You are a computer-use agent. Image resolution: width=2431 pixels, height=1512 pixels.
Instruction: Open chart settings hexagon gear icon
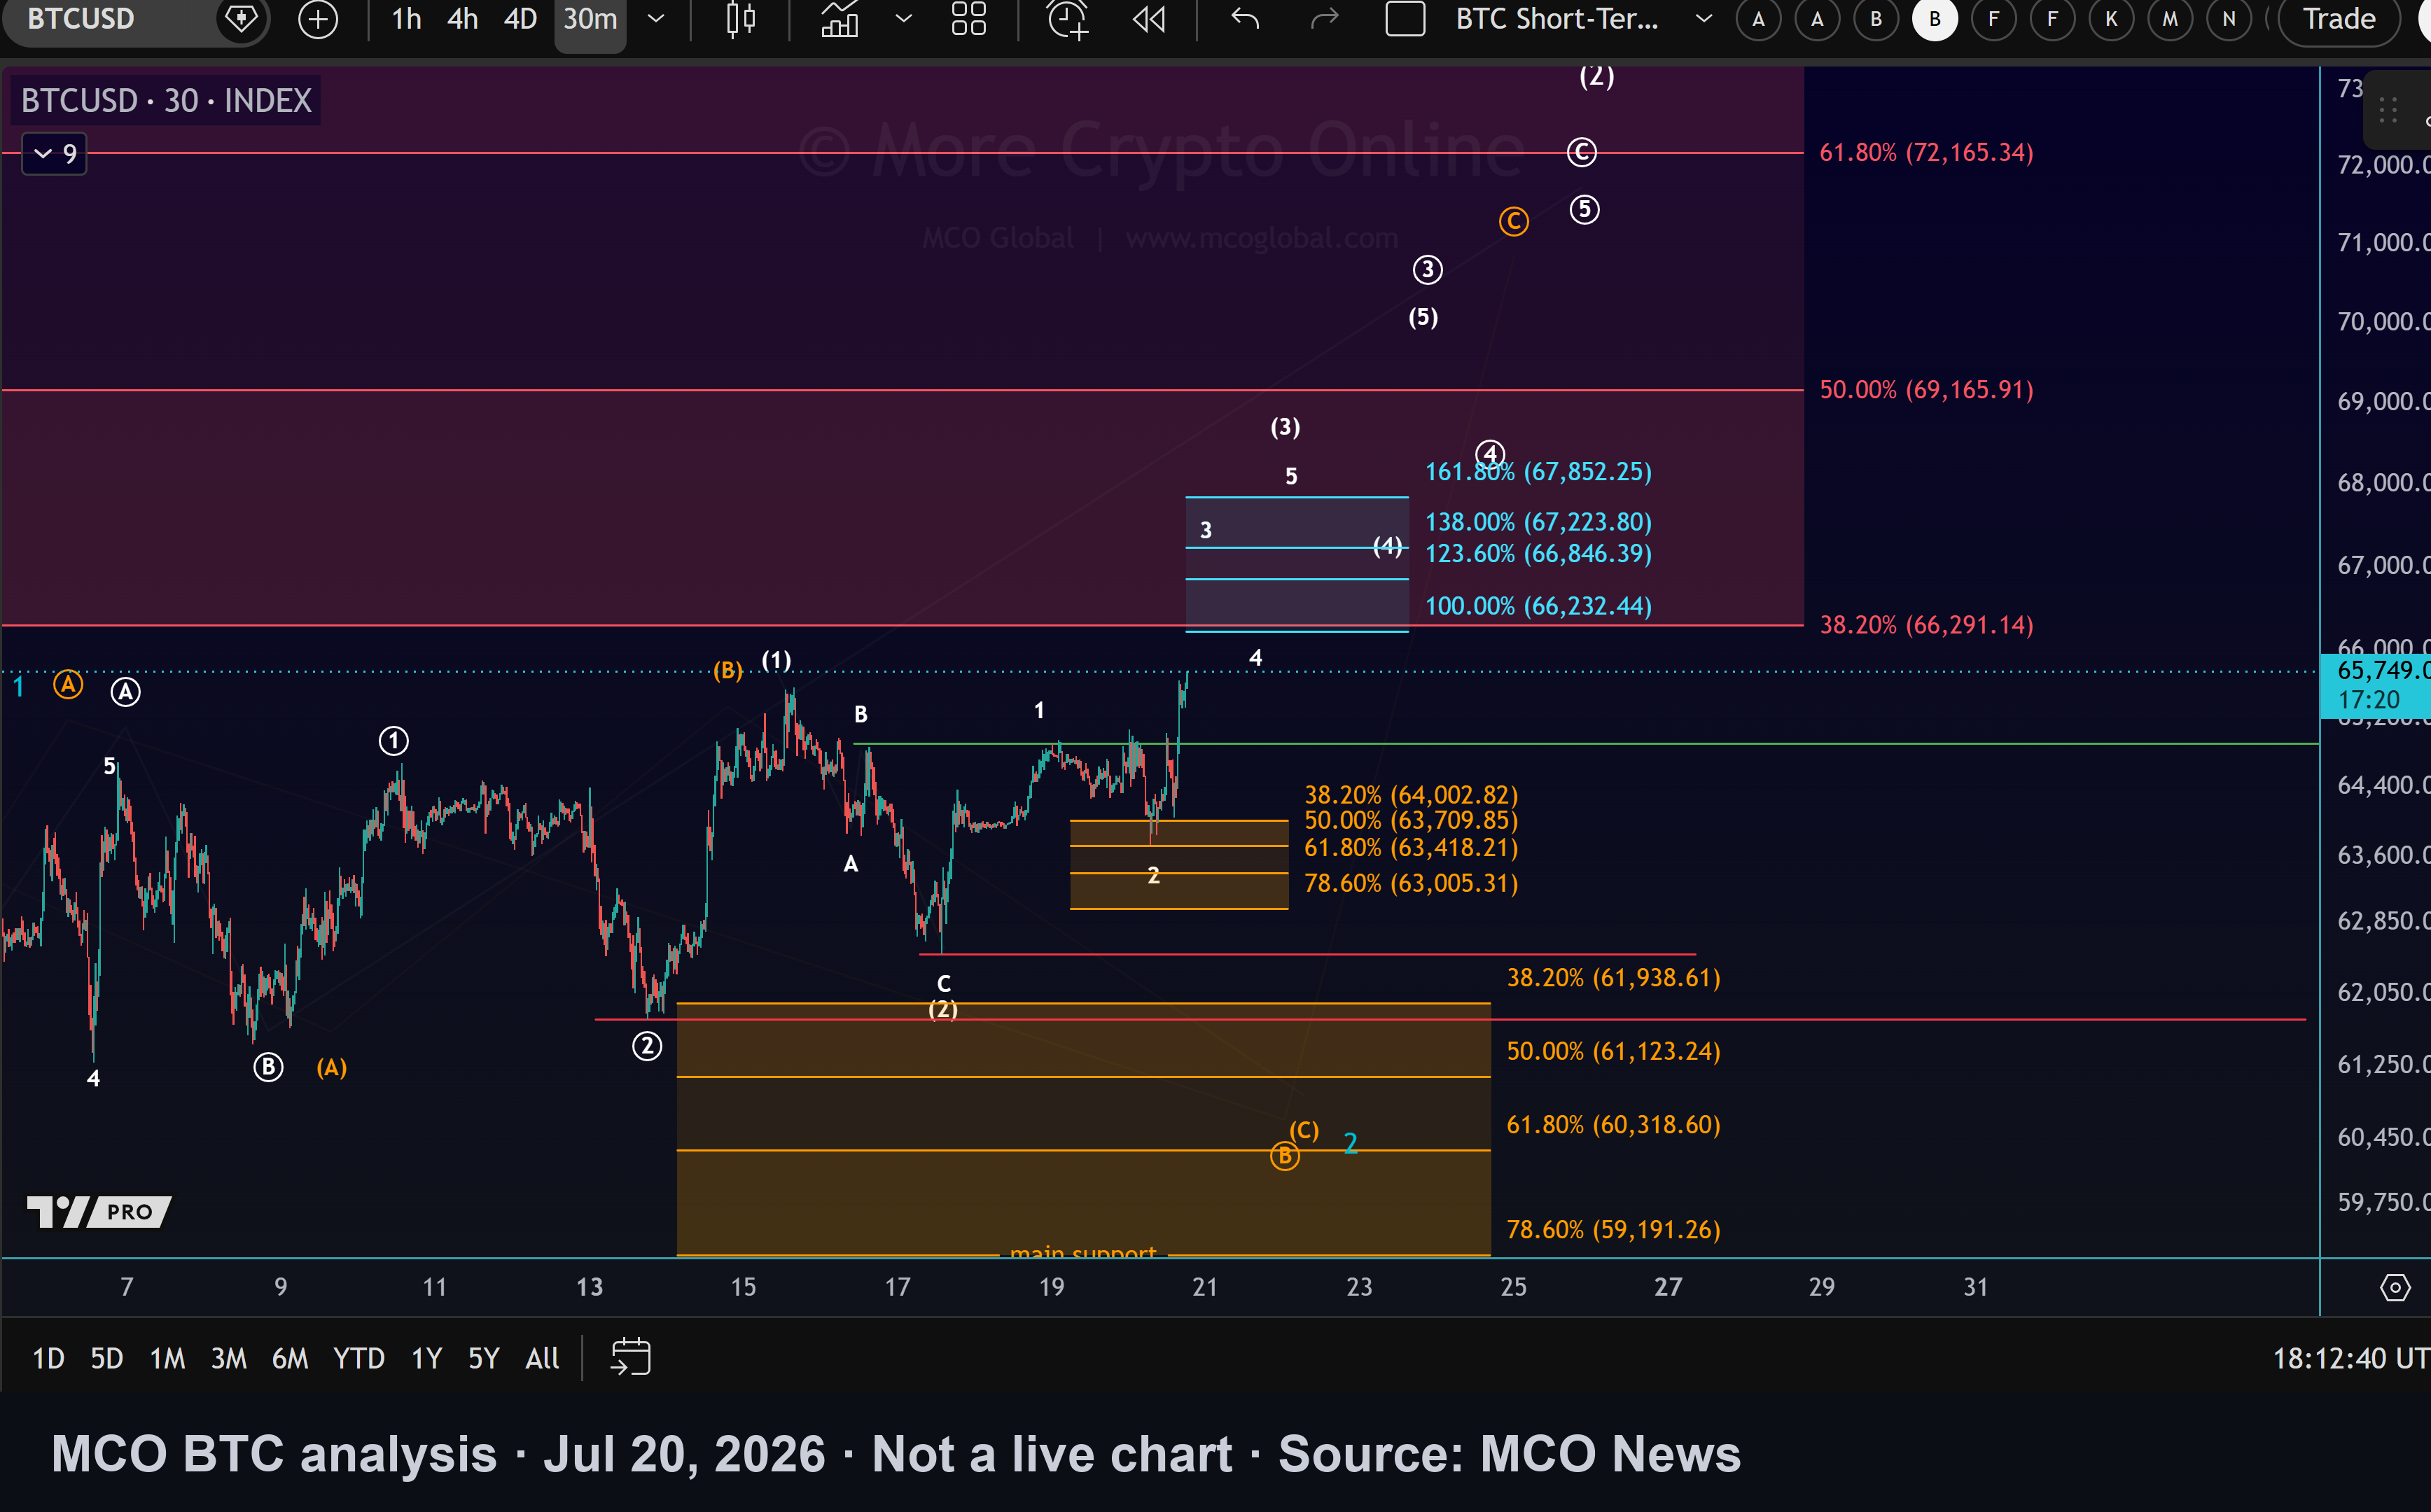click(x=2395, y=1287)
